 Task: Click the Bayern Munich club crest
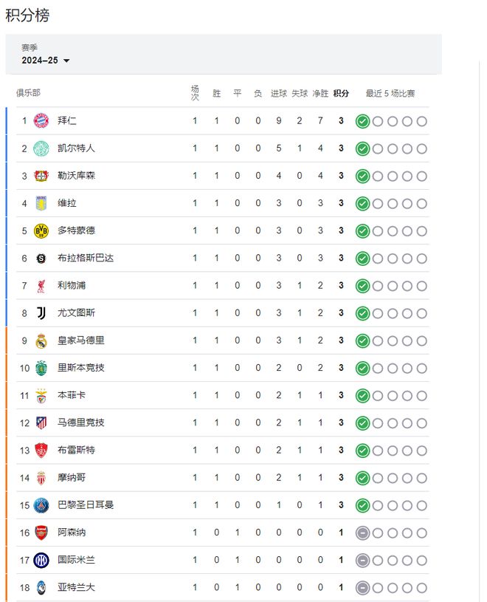click(41, 121)
